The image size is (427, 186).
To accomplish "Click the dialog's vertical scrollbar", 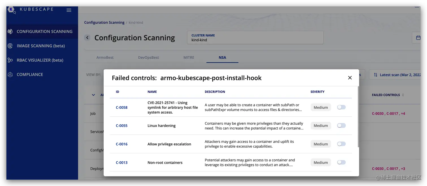I will point(358,116).
